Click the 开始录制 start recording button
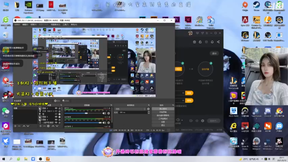Screen dimensions: 288x162 point(163,112)
